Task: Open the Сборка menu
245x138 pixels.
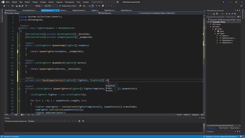Action: 35,2
